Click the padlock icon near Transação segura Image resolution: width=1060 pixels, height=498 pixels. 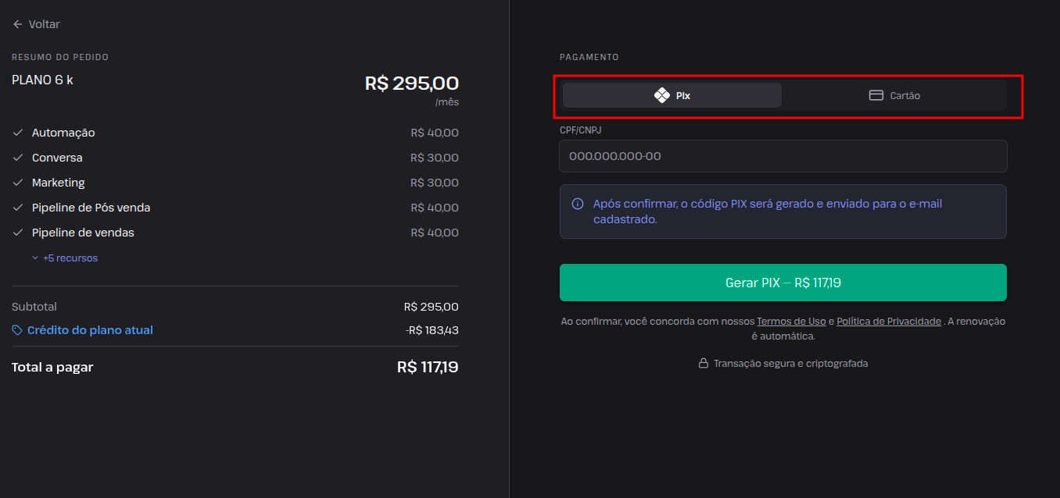(704, 363)
